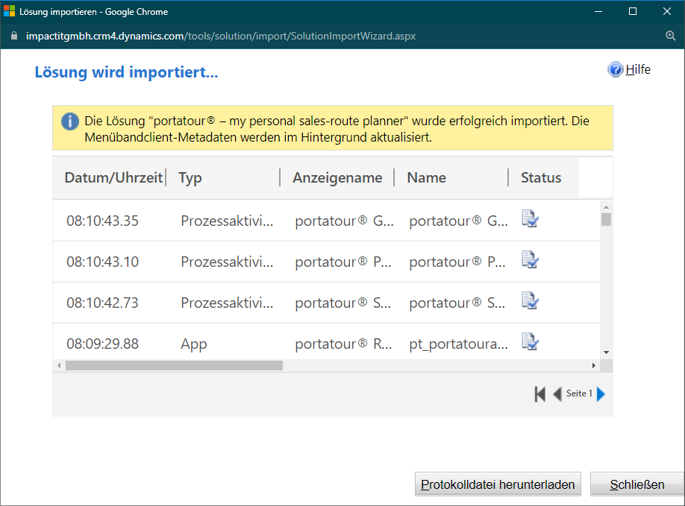Go to the previous page arrow
The image size is (685, 506).
point(557,394)
